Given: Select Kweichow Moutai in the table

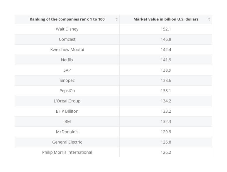Looking at the screenshot, I should [x=67, y=50].
